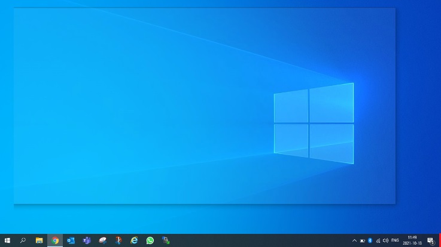Launch Snip & Sketch white oval icon
The image size is (441, 247).
[x=102, y=240]
